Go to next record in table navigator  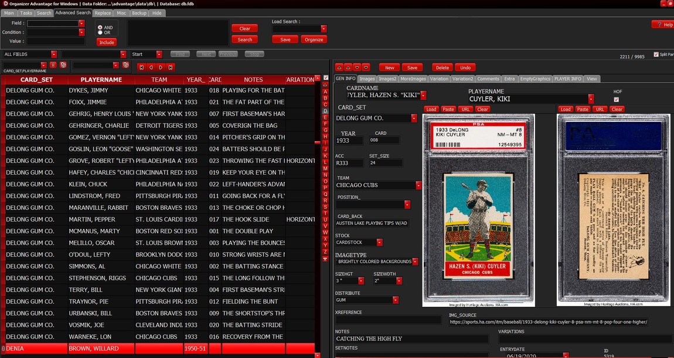click(161, 67)
